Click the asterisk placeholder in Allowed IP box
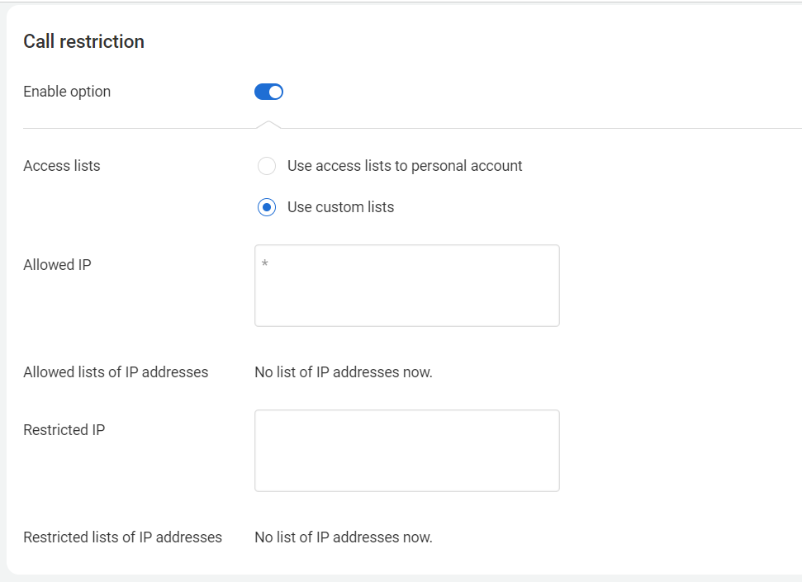 265,264
